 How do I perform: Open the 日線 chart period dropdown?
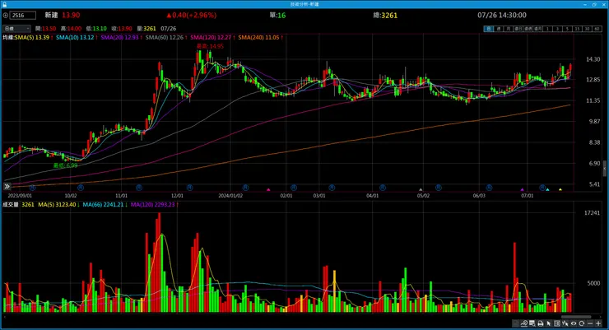[x=16, y=28]
